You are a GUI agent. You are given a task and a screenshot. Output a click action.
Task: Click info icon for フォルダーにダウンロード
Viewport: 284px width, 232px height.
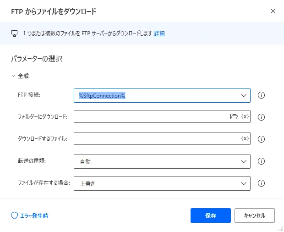[262, 117]
